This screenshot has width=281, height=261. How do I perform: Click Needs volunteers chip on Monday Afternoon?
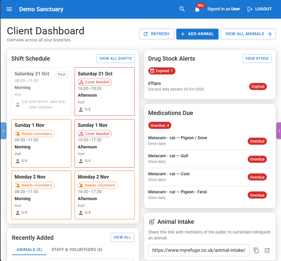[x=98, y=185]
